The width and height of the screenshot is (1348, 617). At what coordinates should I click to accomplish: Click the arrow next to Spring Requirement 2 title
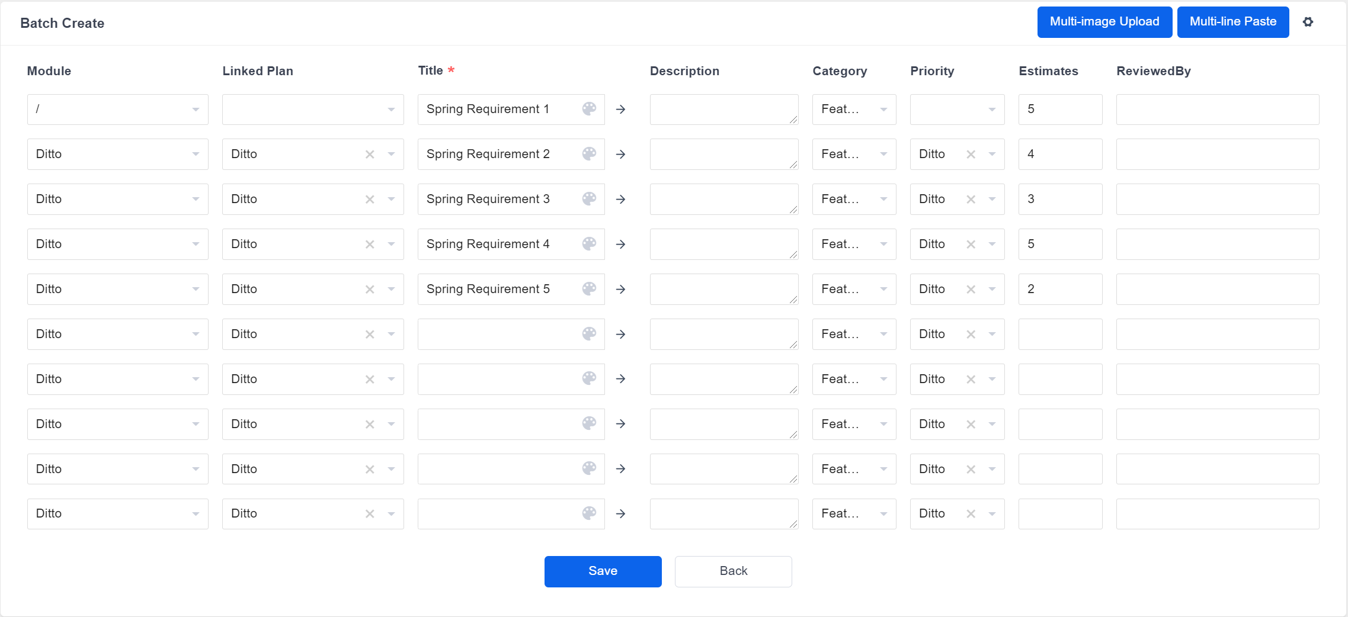pos(620,155)
